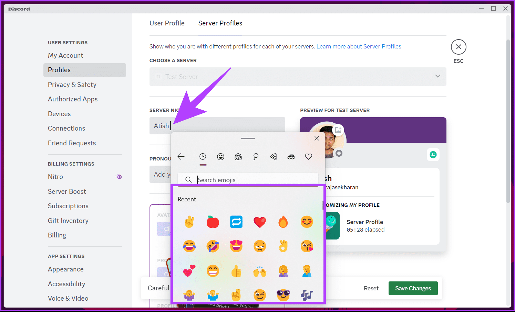
Task: Switch to the User Profile tab
Action: (167, 23)
